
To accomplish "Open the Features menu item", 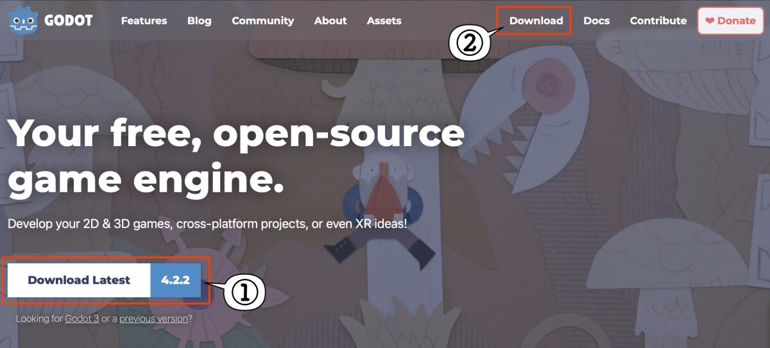I will [x=144, y=21].
